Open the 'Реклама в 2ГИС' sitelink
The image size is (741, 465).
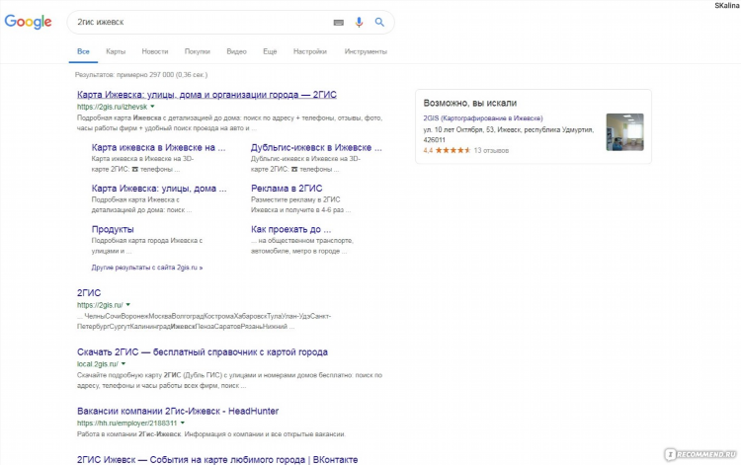pos(287,189)
